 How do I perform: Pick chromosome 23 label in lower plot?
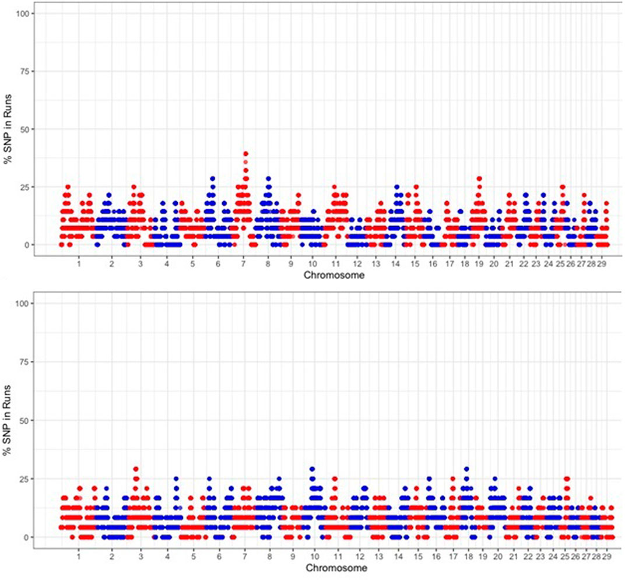[x=540, y=556]
